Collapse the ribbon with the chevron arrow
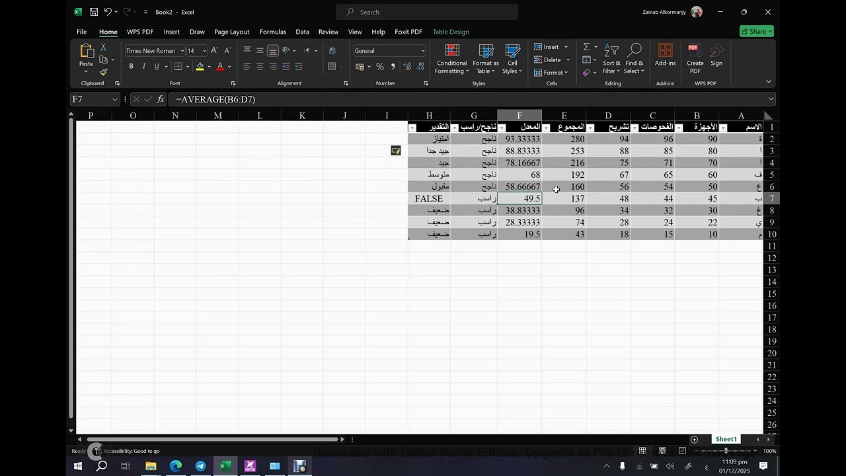The height and width of the screenshot is (476, 846). coord(768,81)
